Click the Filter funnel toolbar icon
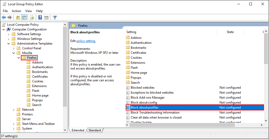Screen dimensions: 269x139 (55, 17)
